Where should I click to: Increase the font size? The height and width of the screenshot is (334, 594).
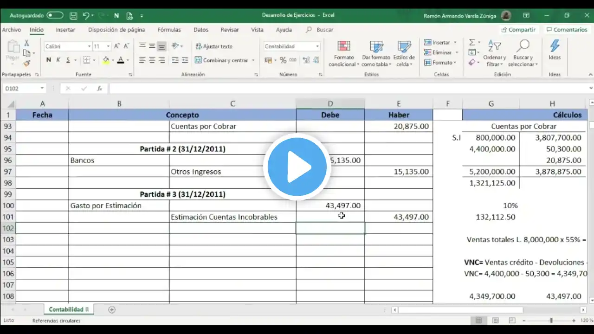(x=116, y=46)
